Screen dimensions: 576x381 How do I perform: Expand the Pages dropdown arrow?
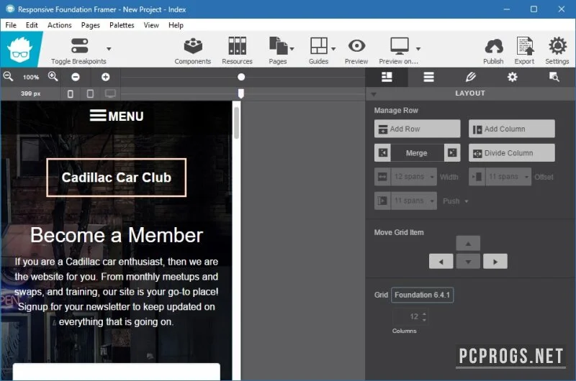[x=292, y=49]
